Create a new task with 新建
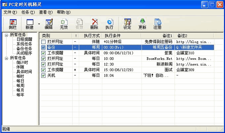The width and height of the screenshot is (225, 133). (x=30, y=24)
